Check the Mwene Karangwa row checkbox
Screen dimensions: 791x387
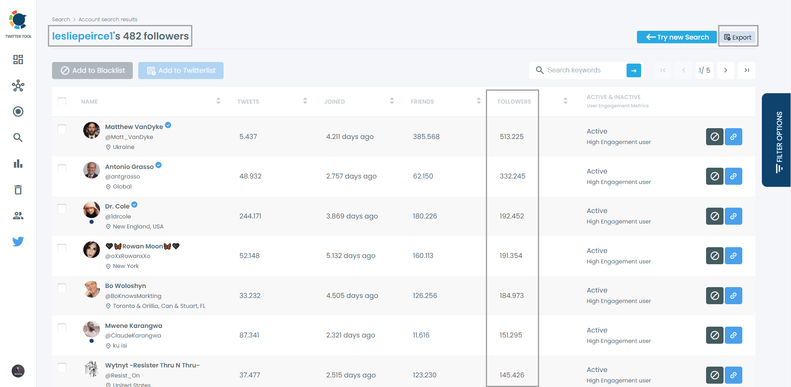62,327
